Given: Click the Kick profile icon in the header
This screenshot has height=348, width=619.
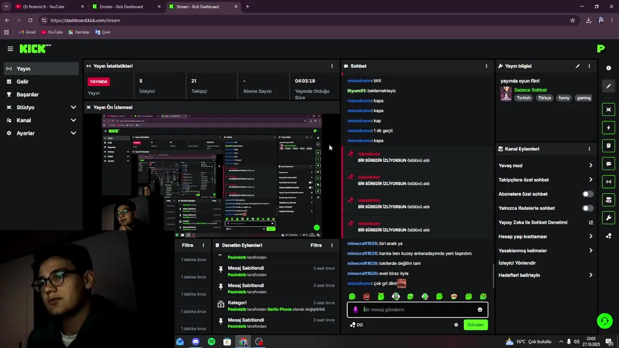Looking at the screenshot, I should 601,48.
